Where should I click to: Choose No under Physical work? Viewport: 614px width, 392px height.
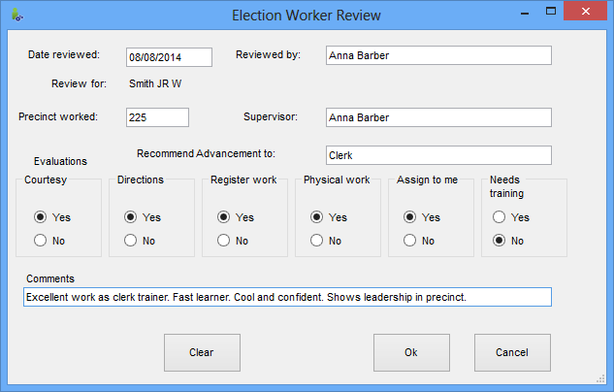pyautogui.click(x=316, y=240)
